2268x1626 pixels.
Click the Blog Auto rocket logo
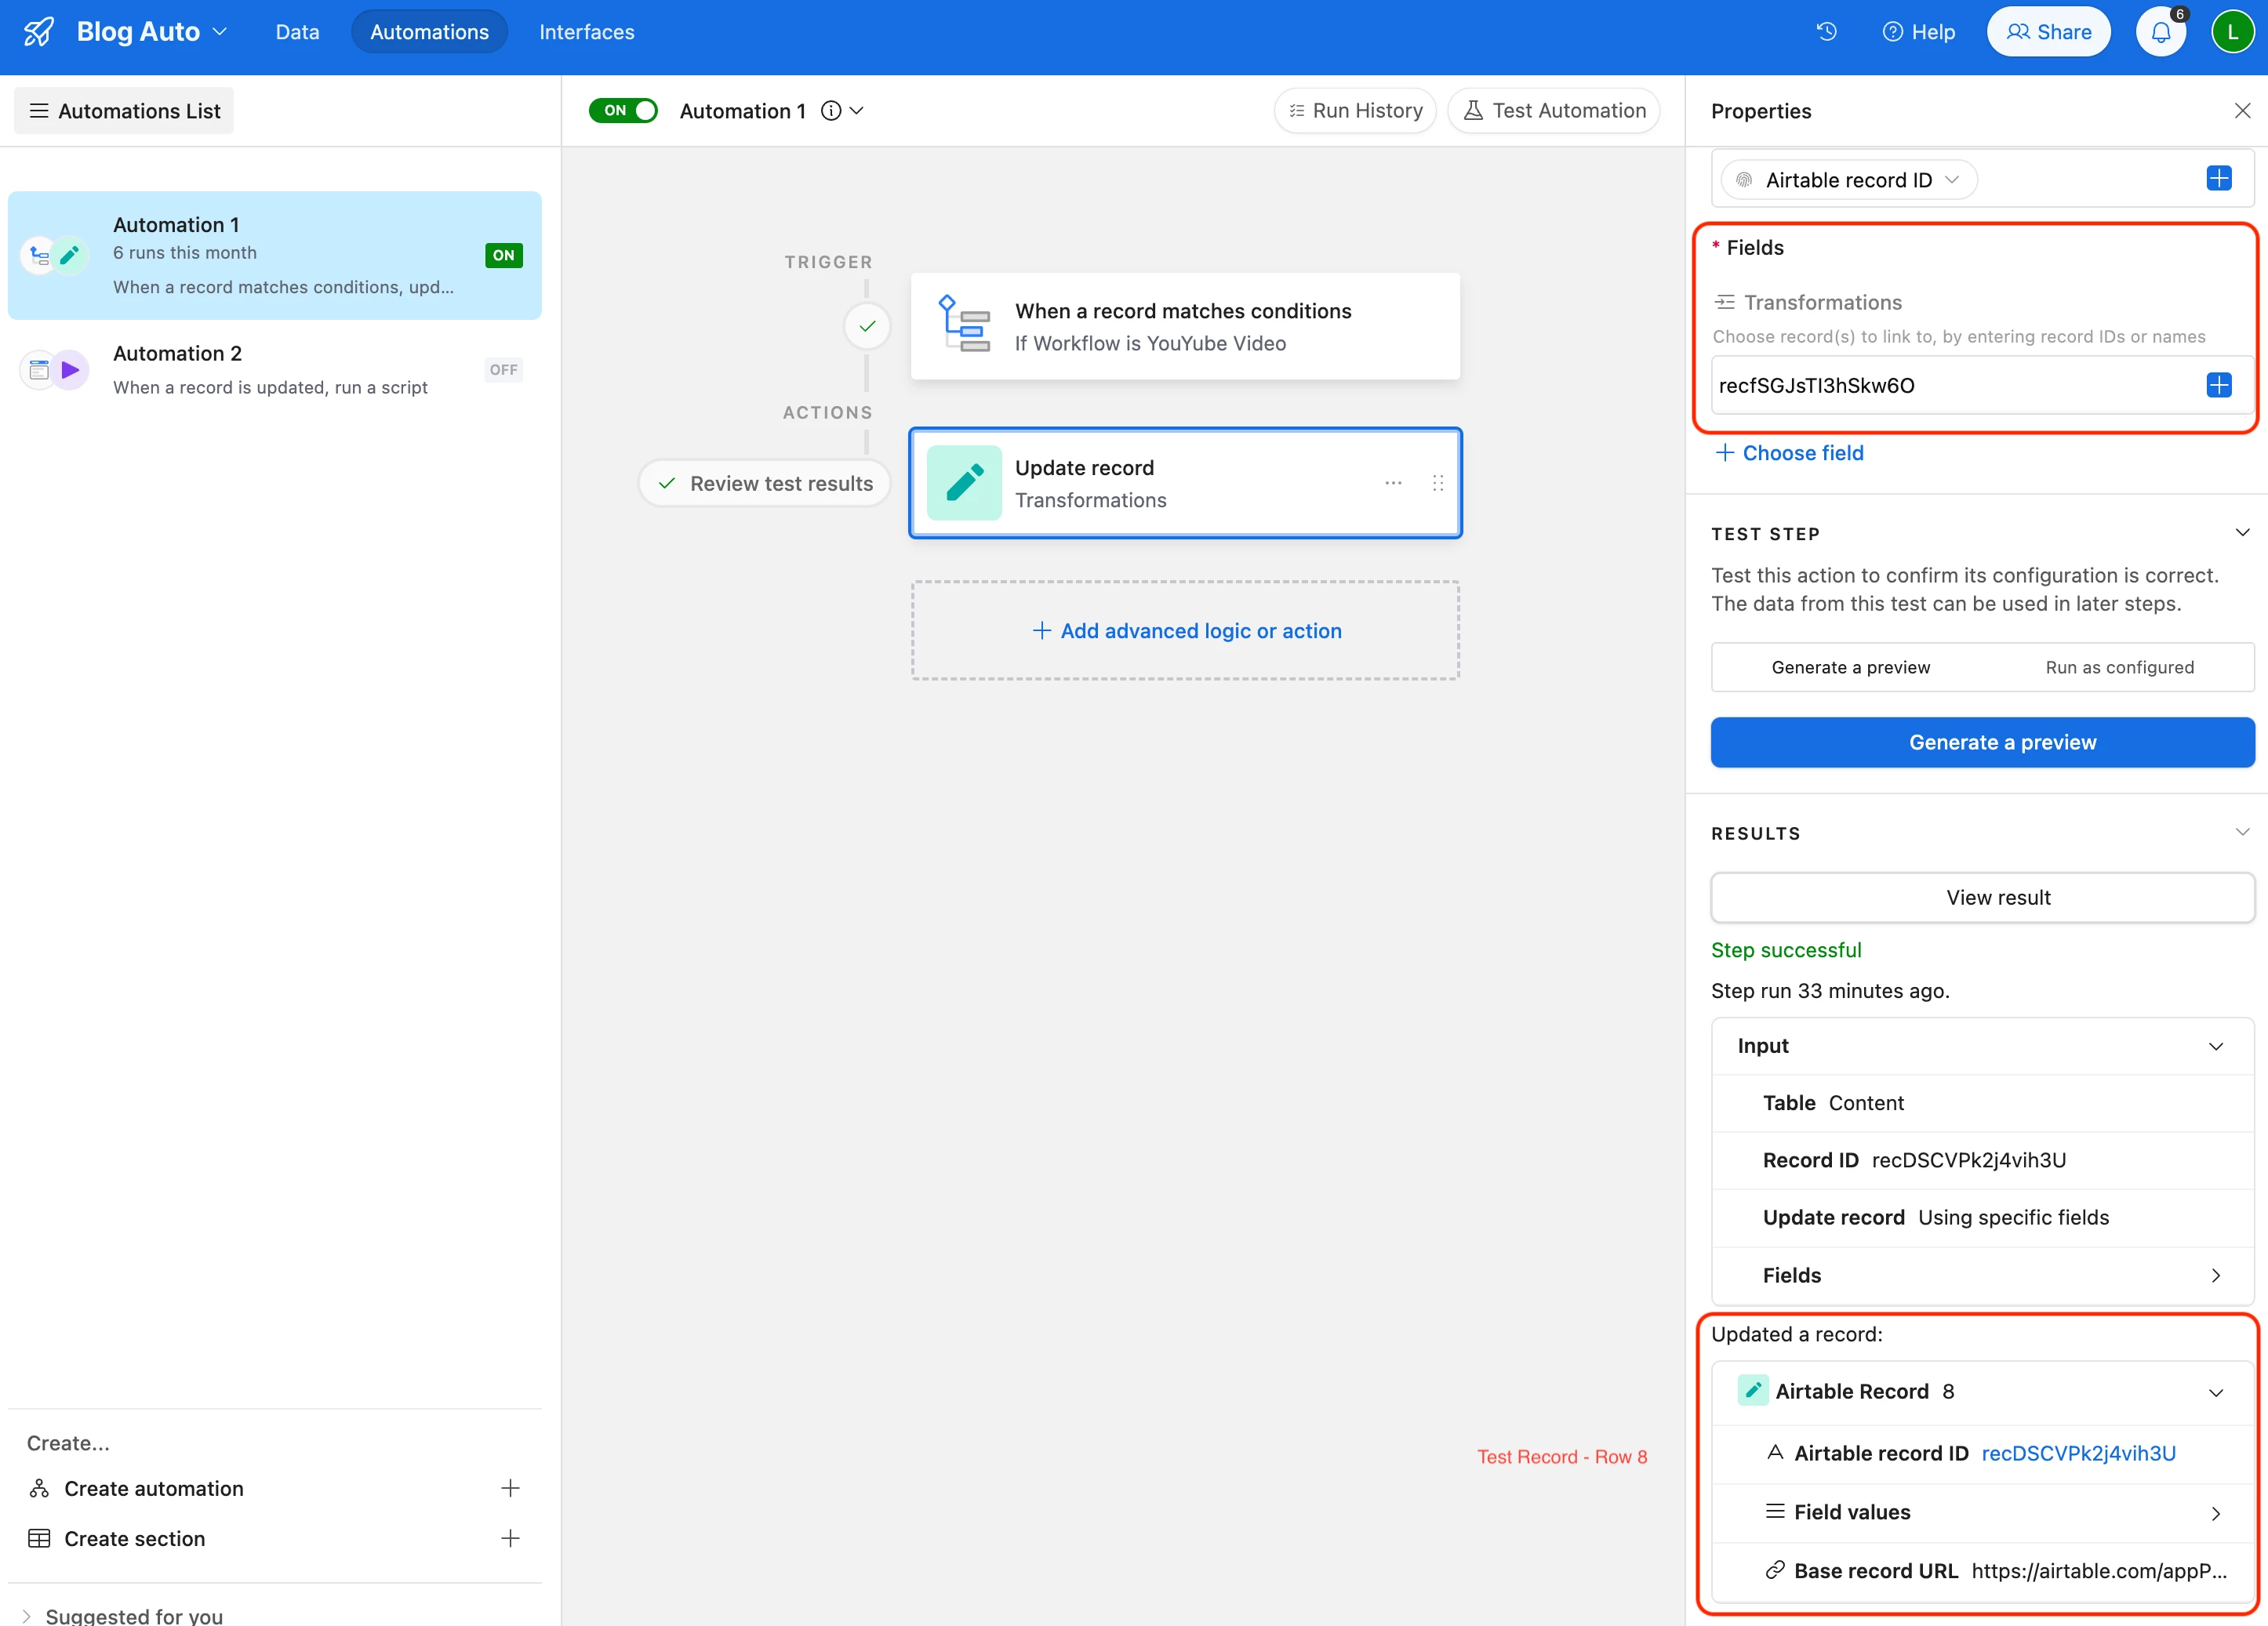[x=39, y=32]
